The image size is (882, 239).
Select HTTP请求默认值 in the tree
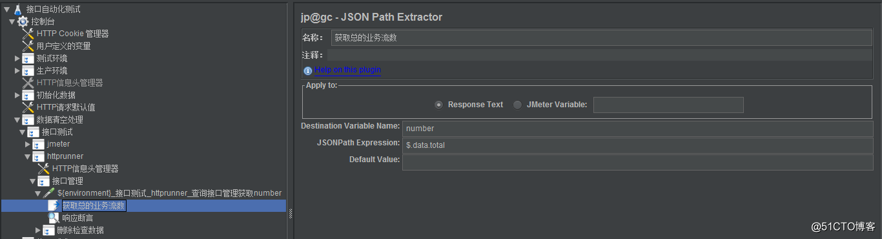[x=66, y=107]
